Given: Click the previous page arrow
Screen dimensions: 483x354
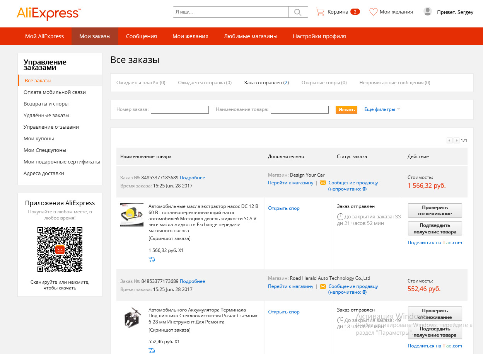Looking at the screenshot, I should (x=449, y=141).
